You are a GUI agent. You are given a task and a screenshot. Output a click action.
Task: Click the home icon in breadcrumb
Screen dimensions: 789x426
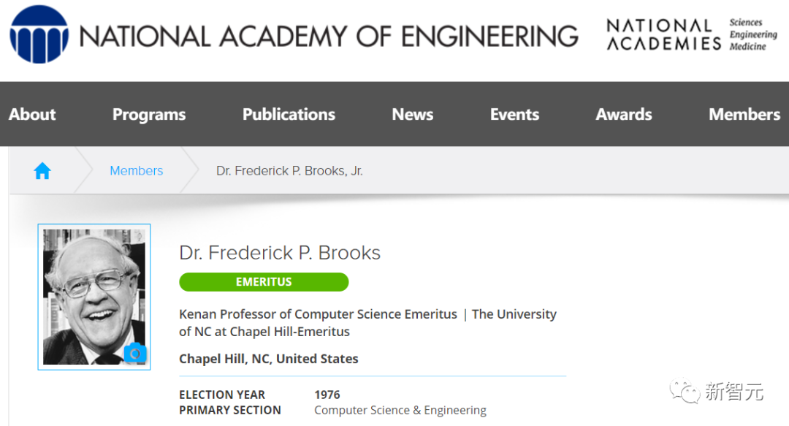pos(42,171)
